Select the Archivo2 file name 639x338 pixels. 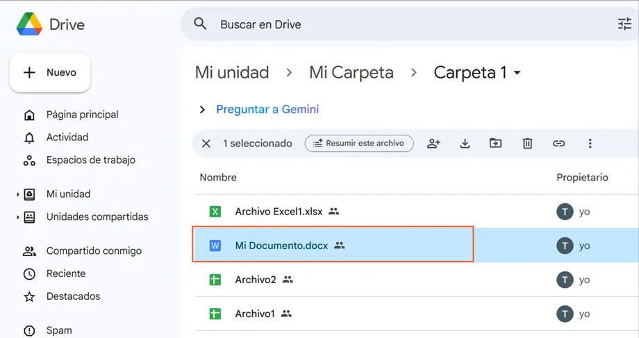click(x=256, y=280)
